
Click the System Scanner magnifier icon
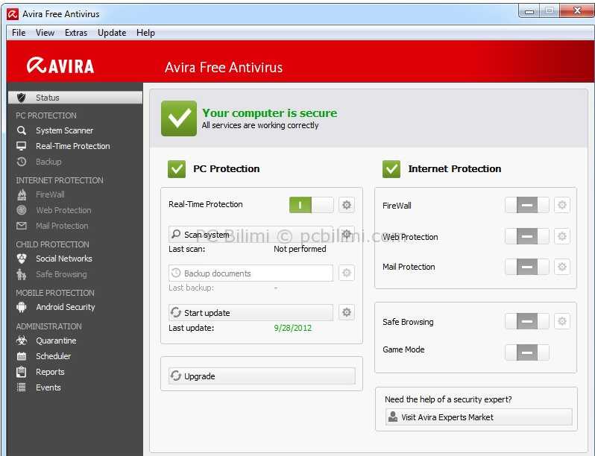pos(22,130)
